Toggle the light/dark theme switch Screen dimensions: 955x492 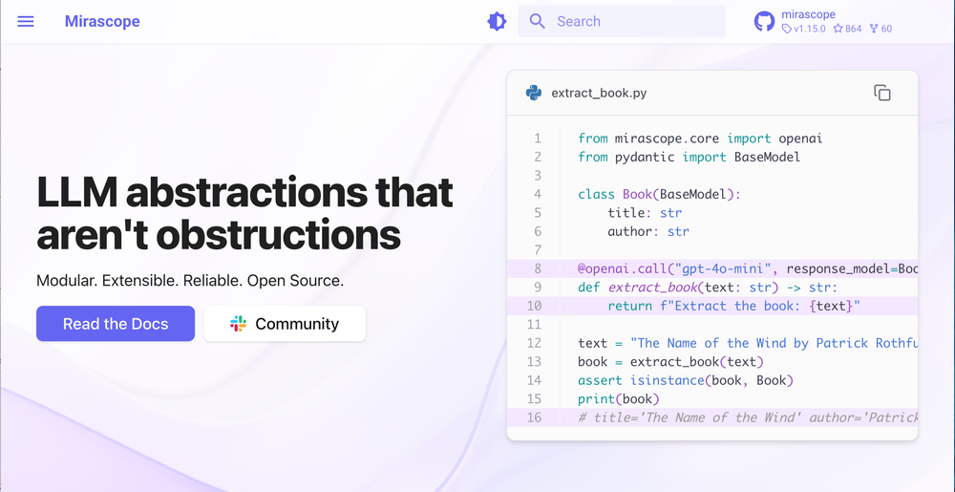[497, 21]
